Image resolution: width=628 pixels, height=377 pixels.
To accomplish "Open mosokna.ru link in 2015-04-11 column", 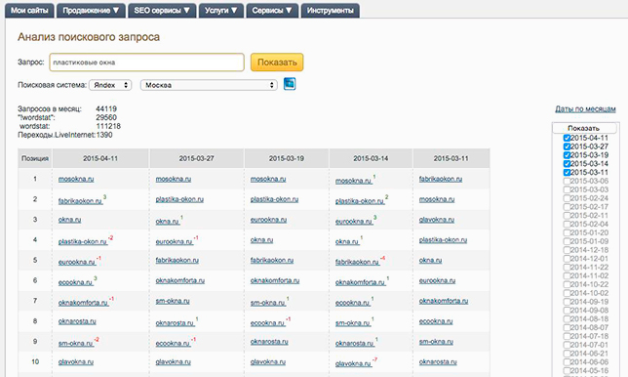I will click(x=76, y=179).
